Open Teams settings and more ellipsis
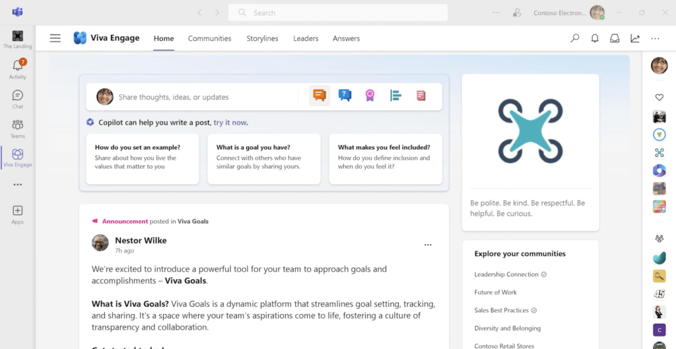The height and width of the screenshot is (349, 676). pos(496,13)
